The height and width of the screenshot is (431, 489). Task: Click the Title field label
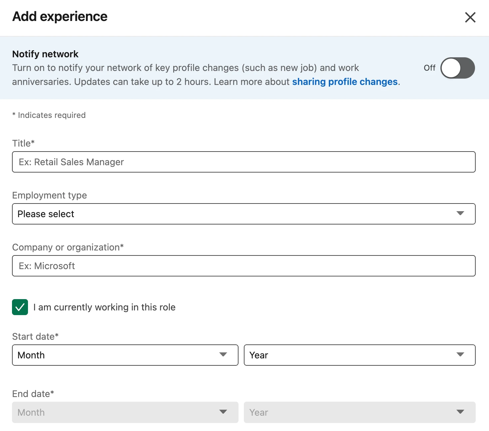(x=23, y=143)
